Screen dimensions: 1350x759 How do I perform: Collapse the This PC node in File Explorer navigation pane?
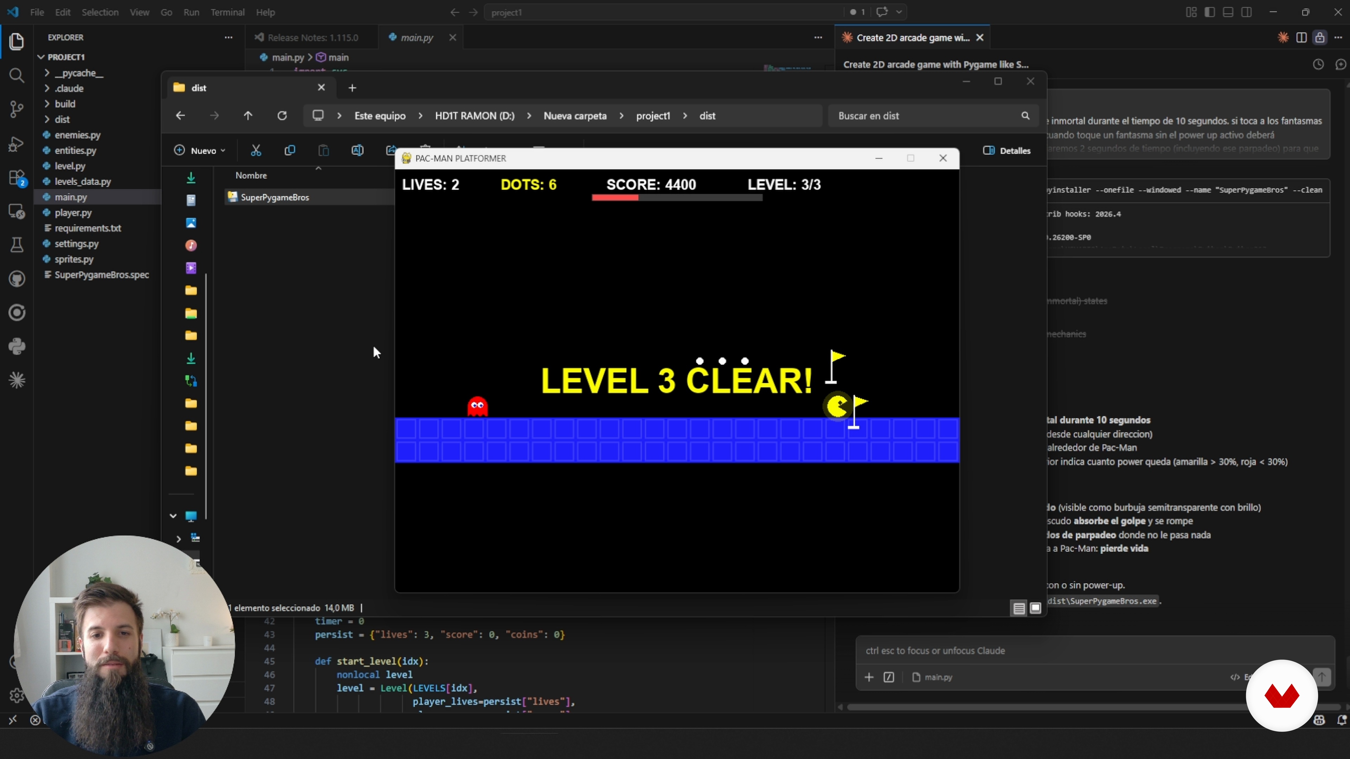click(x=173, y=516)
